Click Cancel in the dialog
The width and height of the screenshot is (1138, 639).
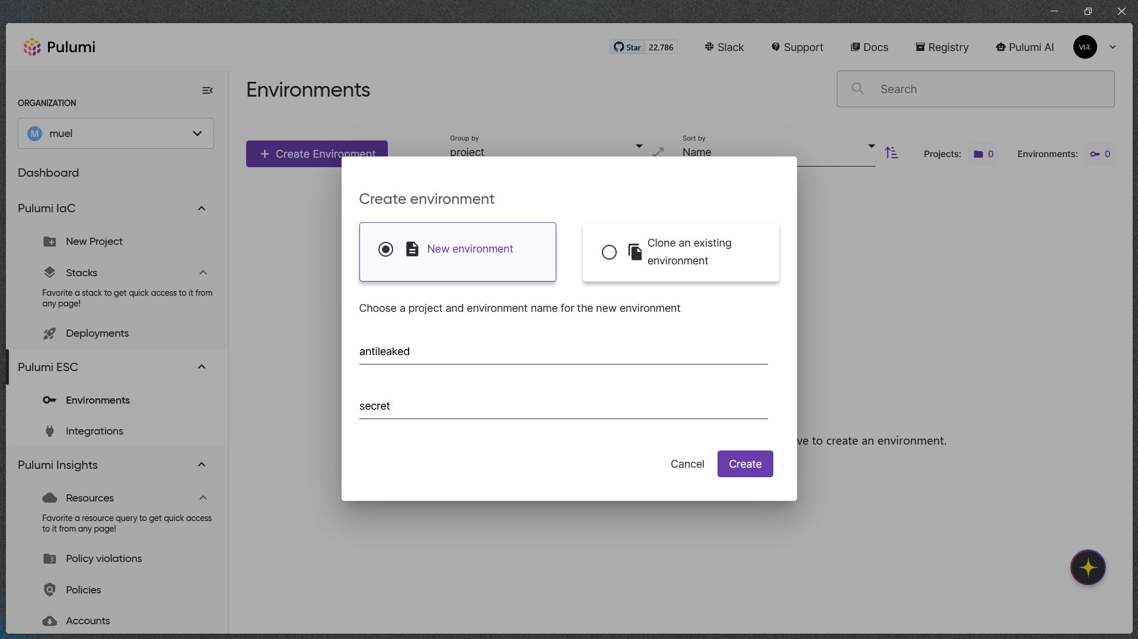coord(687,464)
